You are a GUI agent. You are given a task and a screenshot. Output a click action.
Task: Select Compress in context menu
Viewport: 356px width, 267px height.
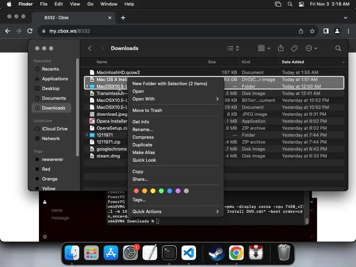[176, 137]
